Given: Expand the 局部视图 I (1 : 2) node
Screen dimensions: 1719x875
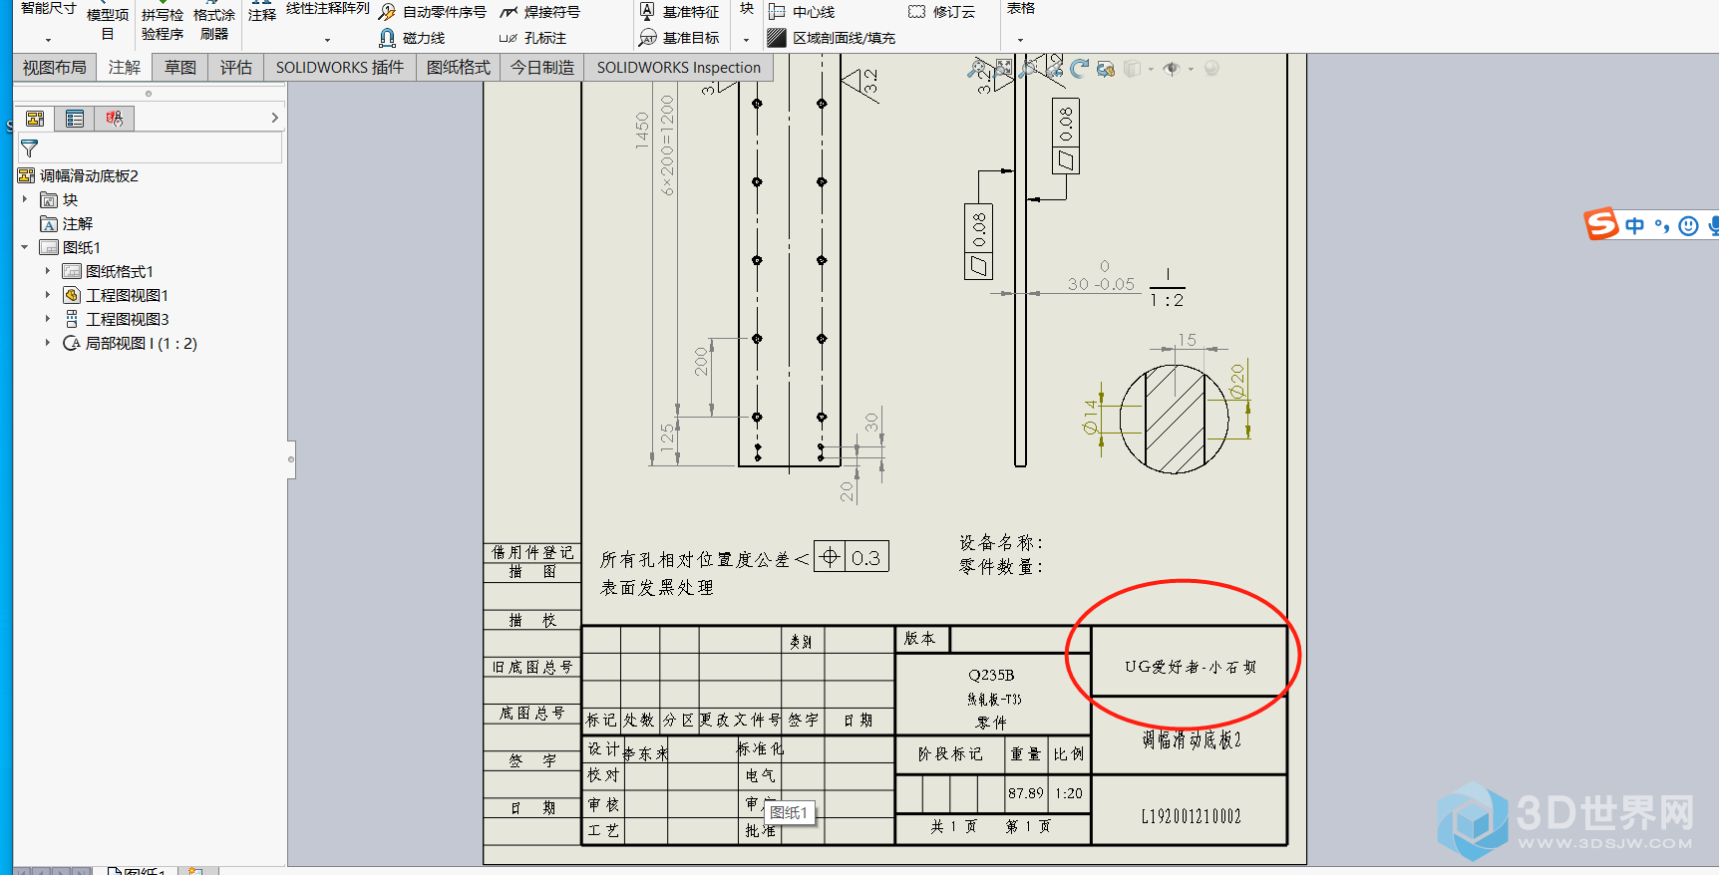Looking at the screenshot, I should [x=47, y=343].
